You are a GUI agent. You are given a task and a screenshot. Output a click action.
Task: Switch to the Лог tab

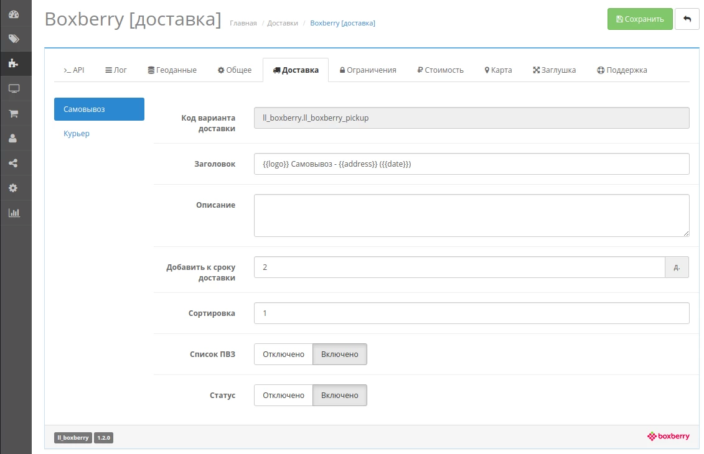(116, 70)
